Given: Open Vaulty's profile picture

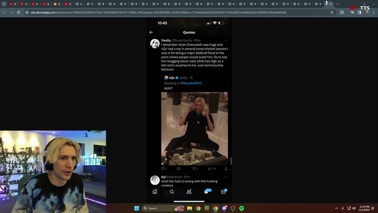Looking at the screenshot, I should (155, 44).
